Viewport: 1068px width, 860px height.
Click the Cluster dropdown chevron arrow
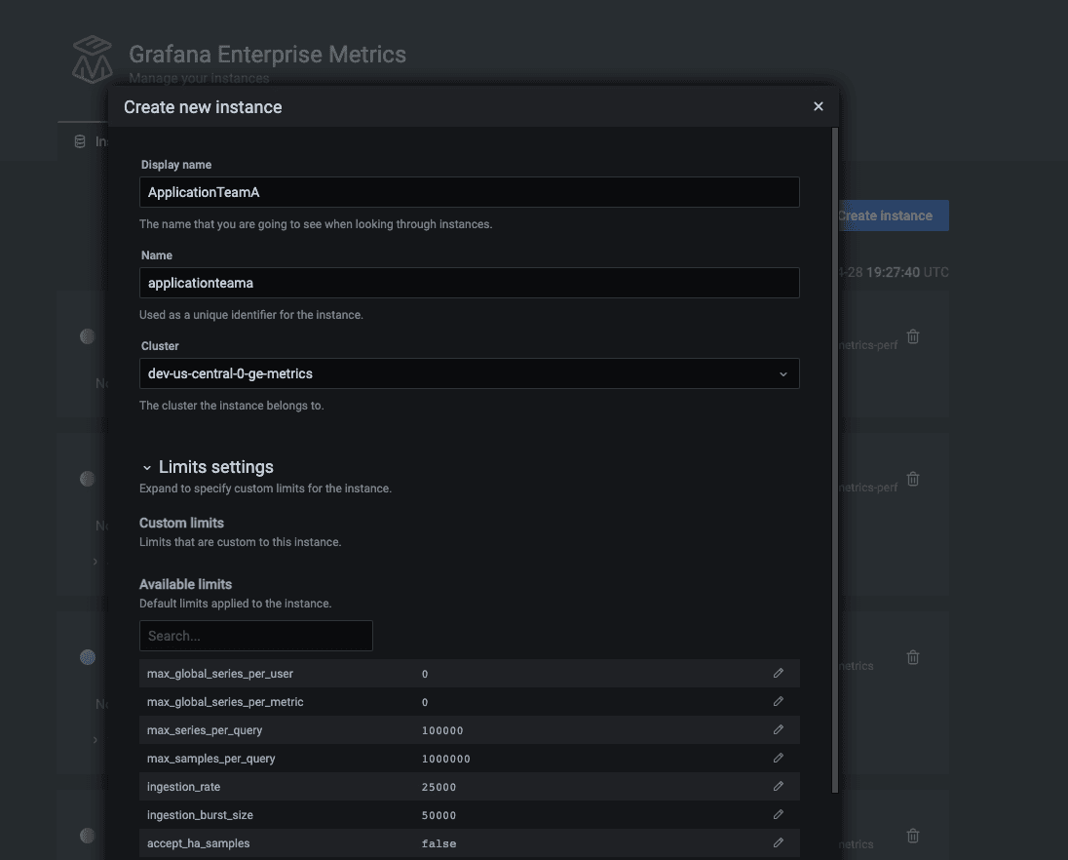782,374
